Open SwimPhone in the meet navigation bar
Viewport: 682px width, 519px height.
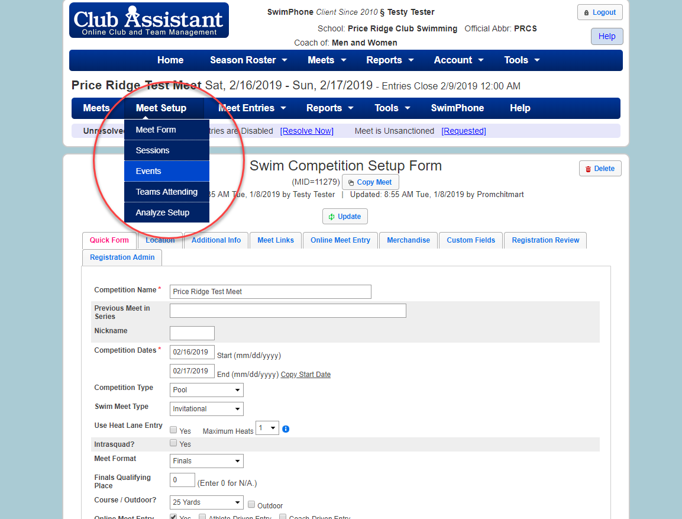(457, 108)
